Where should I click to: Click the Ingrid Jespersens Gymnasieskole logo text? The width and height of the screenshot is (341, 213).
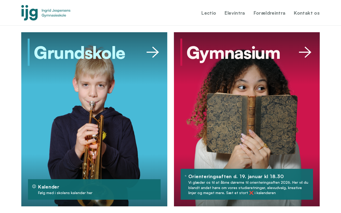point(56,13)
